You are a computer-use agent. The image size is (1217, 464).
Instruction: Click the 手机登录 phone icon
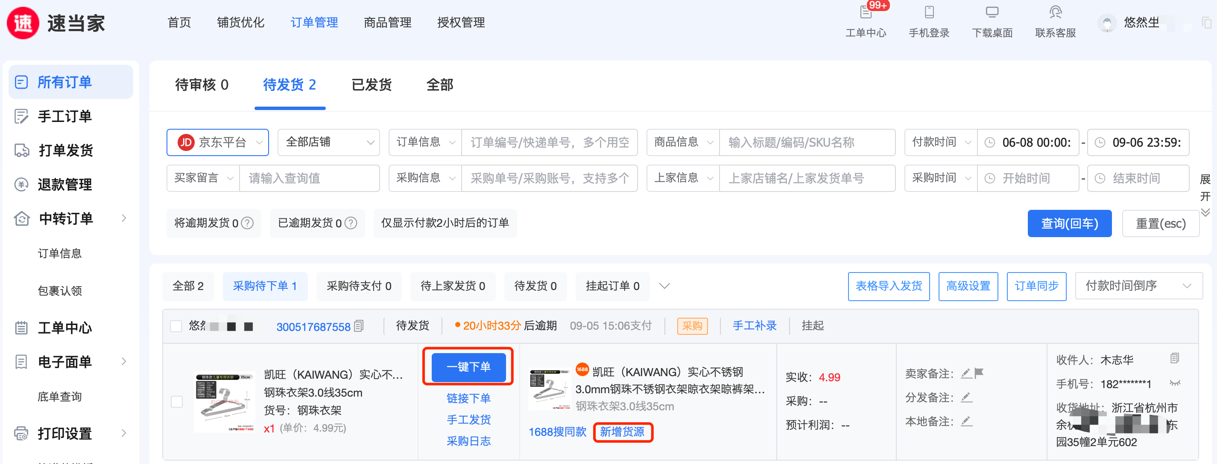[x=929, y=12]
